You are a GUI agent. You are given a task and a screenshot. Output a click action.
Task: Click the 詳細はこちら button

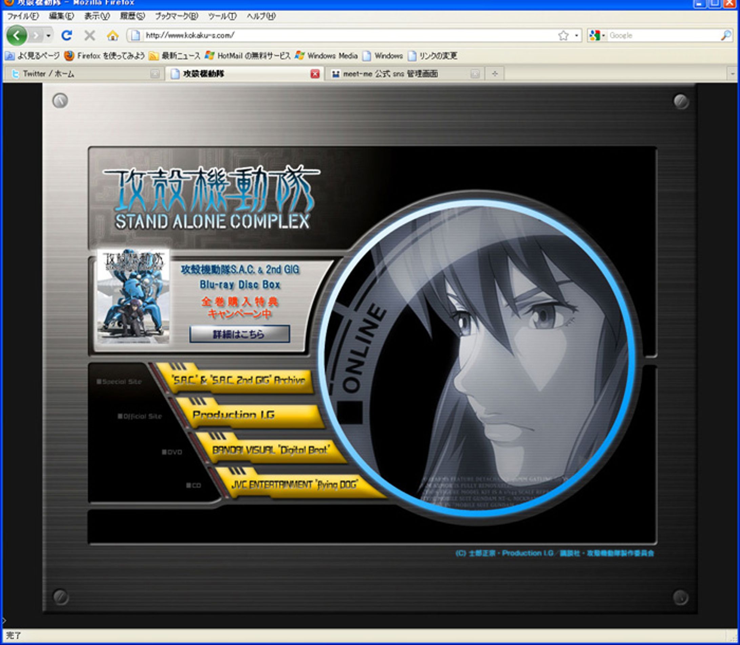pos(239,334)
